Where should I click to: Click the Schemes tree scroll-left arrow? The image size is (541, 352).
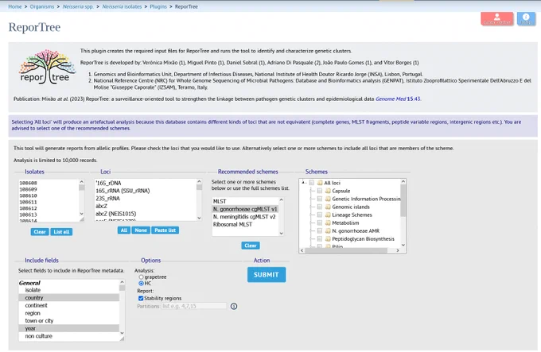(x=302, y=250)
